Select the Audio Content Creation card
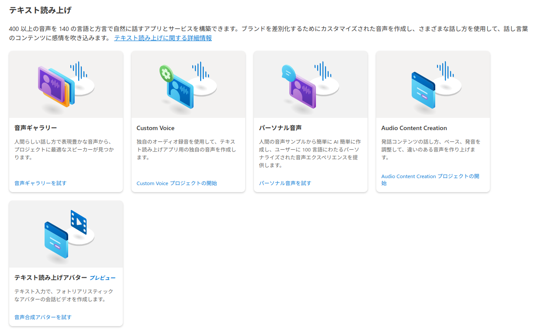The height and width of the screenshot is (334, 548). [x=433, y=121]
